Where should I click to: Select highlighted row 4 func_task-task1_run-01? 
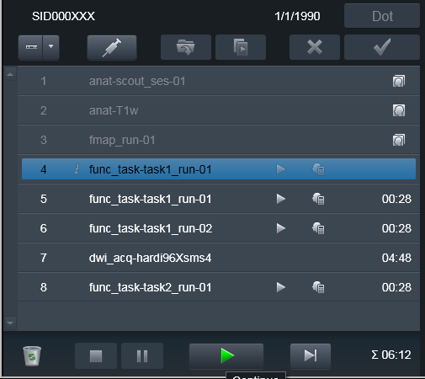point(219,169)
